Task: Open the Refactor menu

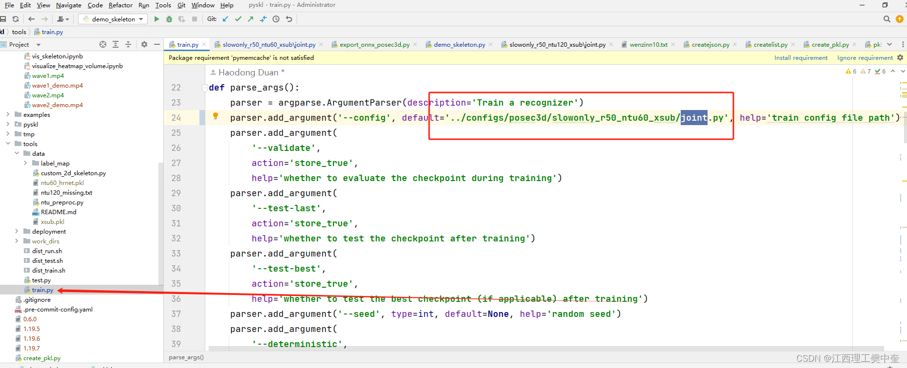Action: [x=120, y=5]
